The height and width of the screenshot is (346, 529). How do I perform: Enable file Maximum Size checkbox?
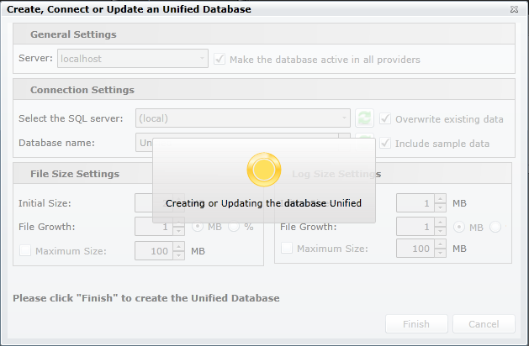tap(24, 250)
